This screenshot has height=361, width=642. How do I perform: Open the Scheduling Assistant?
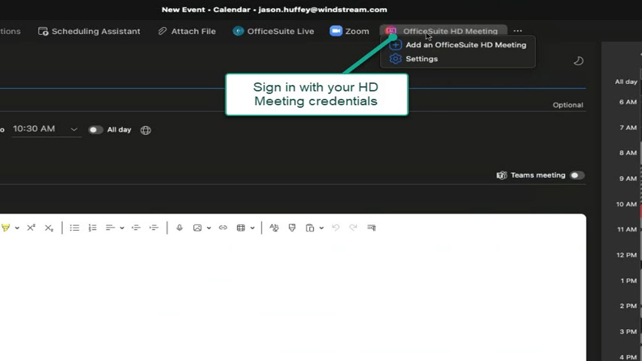(x=89, y=31)
